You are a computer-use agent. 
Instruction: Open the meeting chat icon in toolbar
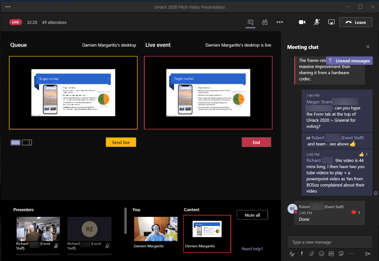(x=250, y=22)
